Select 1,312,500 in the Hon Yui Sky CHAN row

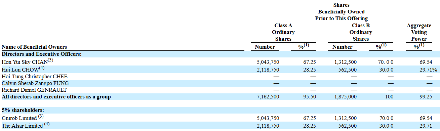[x=346, y=62]
